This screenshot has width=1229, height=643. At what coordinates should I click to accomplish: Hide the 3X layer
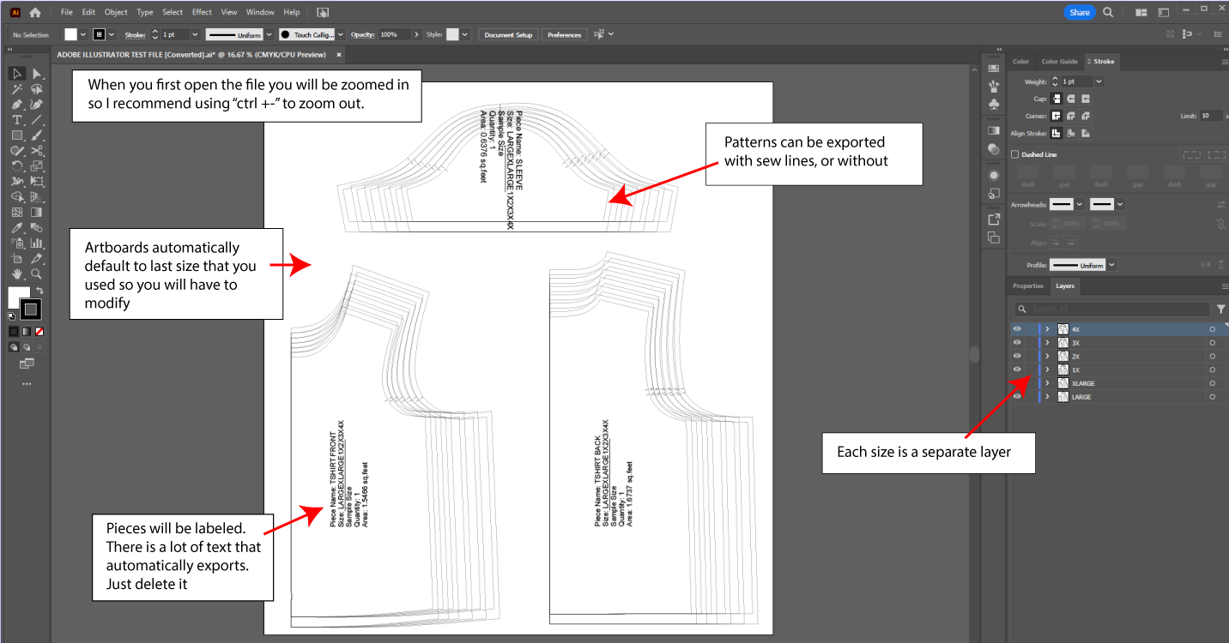pos(1017,342)
